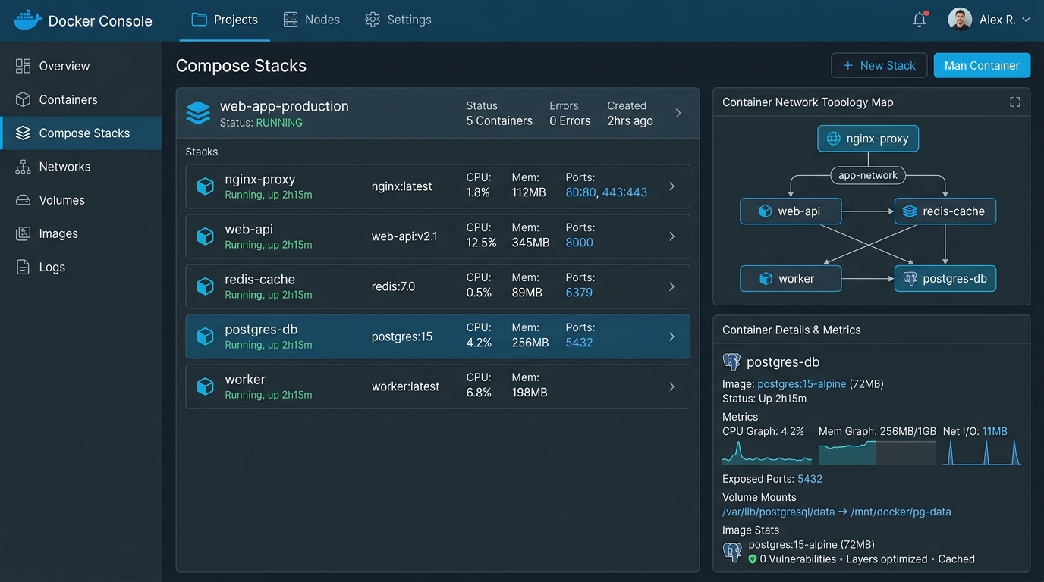Image resolution: width=1044 pixels, height=582 pixels.
Task: Click the Docker whale logo
Action: pyautogui.click(x=28, y=20)
